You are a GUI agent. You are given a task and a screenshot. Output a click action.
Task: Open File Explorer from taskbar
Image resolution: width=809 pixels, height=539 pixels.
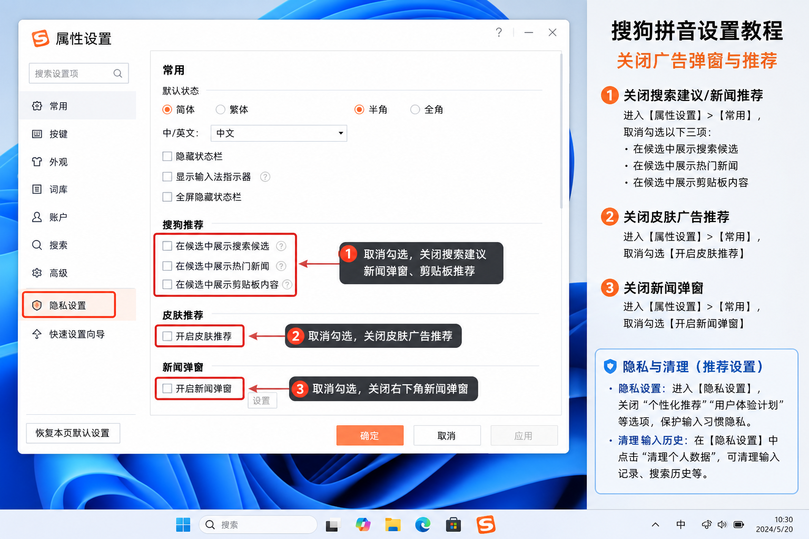point(393,525)
